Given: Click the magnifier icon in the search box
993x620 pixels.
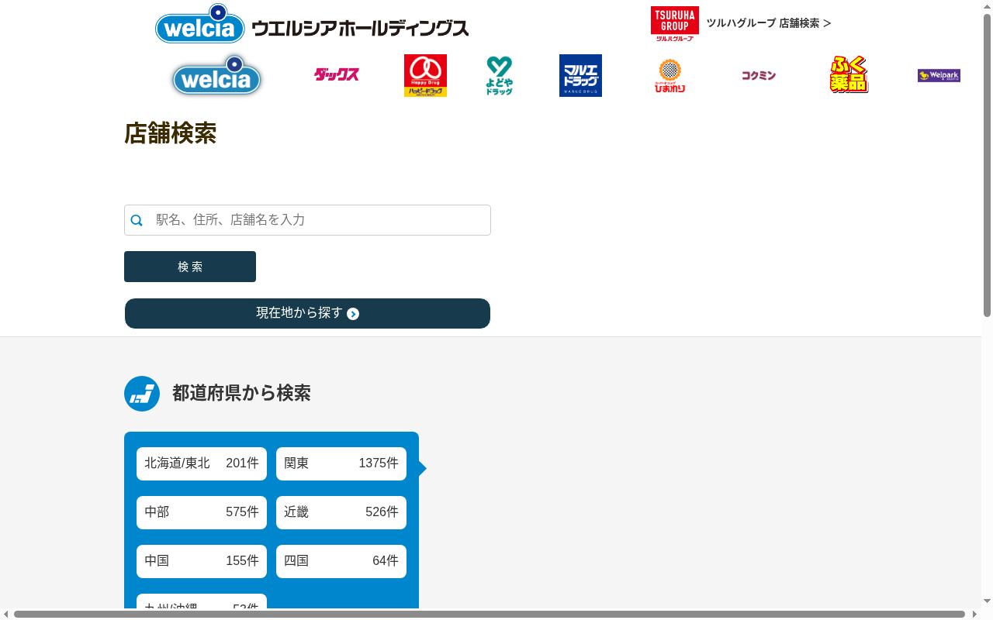Looking at the screenshot, I should (x=137, y=220).
